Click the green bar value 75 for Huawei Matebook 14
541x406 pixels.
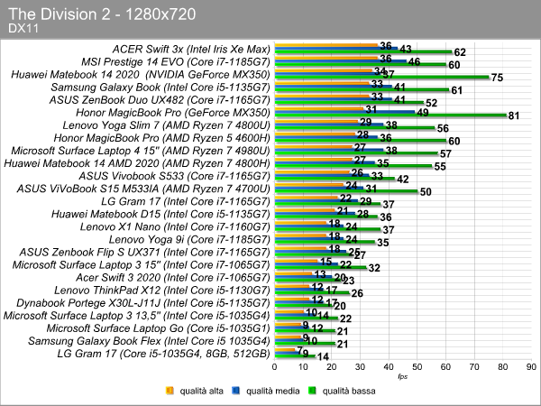497,78
